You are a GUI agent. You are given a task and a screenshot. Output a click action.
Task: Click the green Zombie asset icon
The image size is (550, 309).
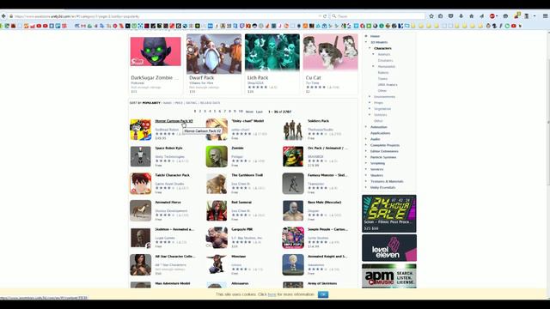217,156
